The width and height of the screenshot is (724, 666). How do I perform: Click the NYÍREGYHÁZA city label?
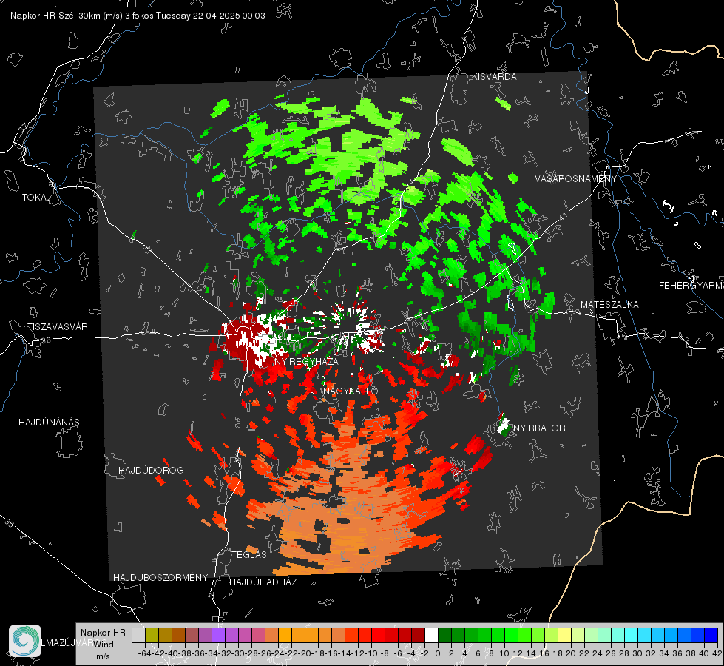click(306, 361)
